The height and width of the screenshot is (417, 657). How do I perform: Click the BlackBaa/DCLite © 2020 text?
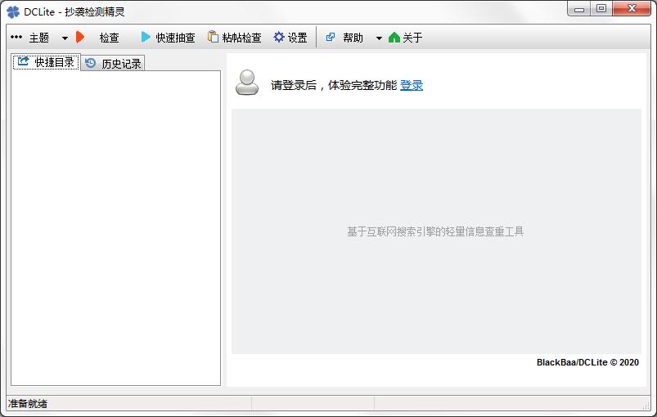(587, 362)
